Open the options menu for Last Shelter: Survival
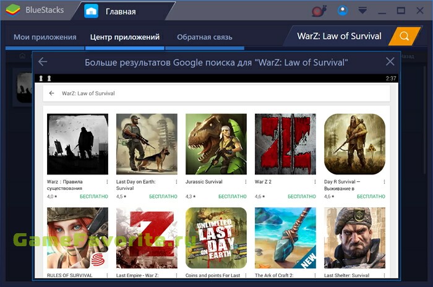Screen dimensions: 433x287 tap(384, 275)
